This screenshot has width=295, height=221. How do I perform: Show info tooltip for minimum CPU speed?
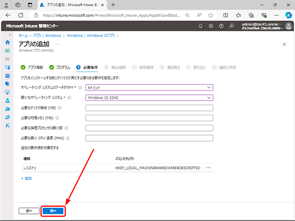(x=68, y=138)
